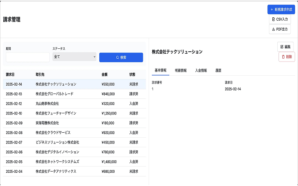Click the PDF download icon

[274, 29]
